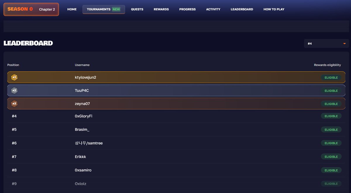Select username 0xlolz
Image resolution: width=351 pixels, height=193 pixels.
[x=80, y=184]
